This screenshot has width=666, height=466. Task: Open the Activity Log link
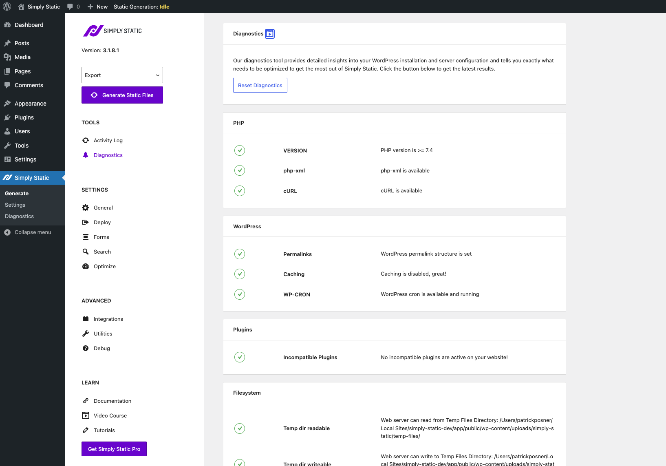[x=108, y=140]
